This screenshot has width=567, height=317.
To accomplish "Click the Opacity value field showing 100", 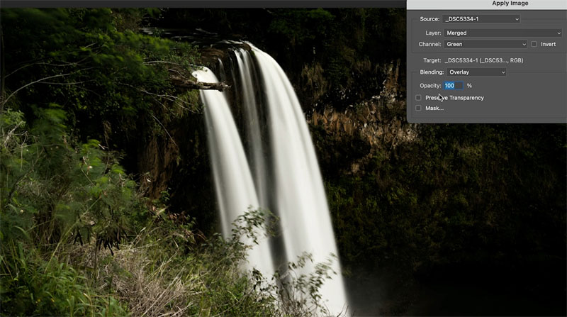I will tap(454, 86).
